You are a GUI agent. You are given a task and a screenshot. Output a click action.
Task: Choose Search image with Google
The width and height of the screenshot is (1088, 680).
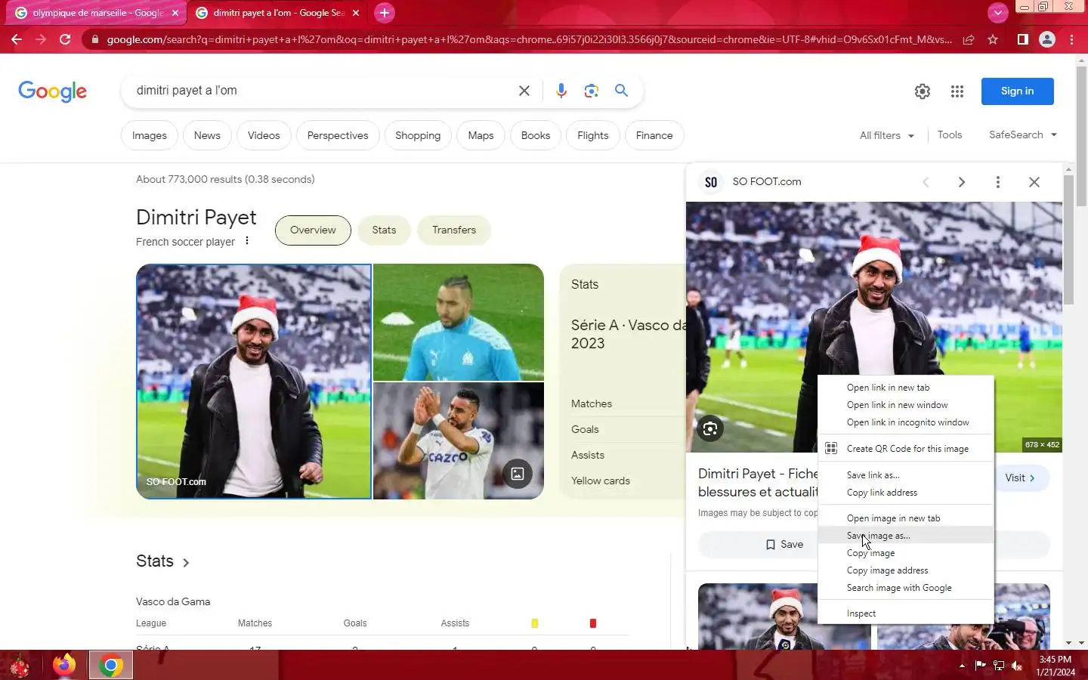[906, 588]
